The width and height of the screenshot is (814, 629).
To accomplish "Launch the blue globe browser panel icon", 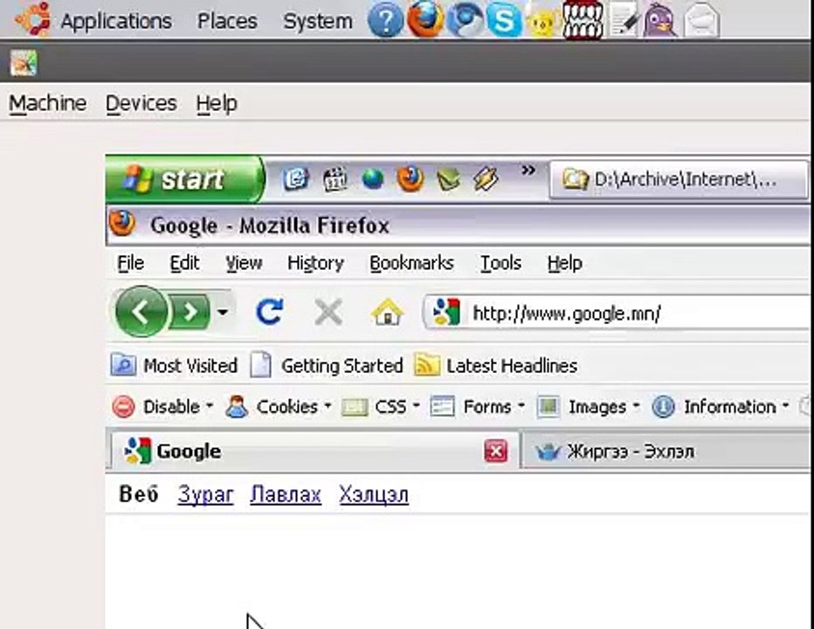I will click(x=466, y=20).
